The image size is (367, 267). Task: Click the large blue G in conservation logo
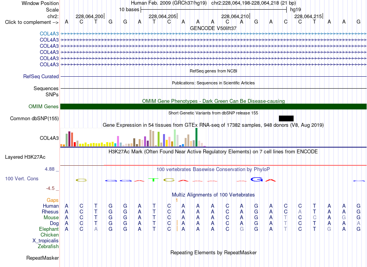click(257, 179)
